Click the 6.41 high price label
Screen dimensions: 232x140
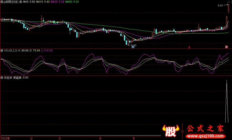pos(221,5)
